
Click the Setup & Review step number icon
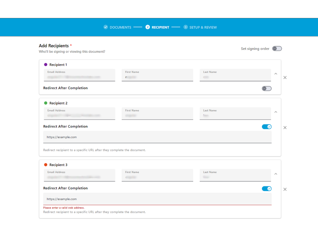pyautogui.click(x=185, y=27)
